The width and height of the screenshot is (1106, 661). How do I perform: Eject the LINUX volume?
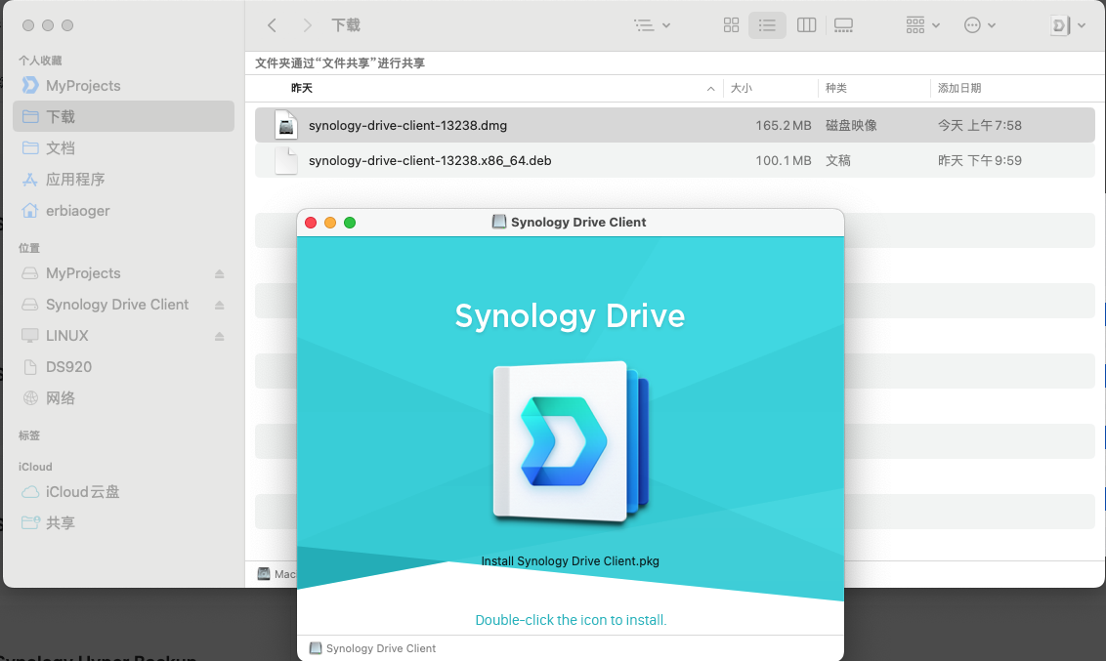click(x=220, y=336)
